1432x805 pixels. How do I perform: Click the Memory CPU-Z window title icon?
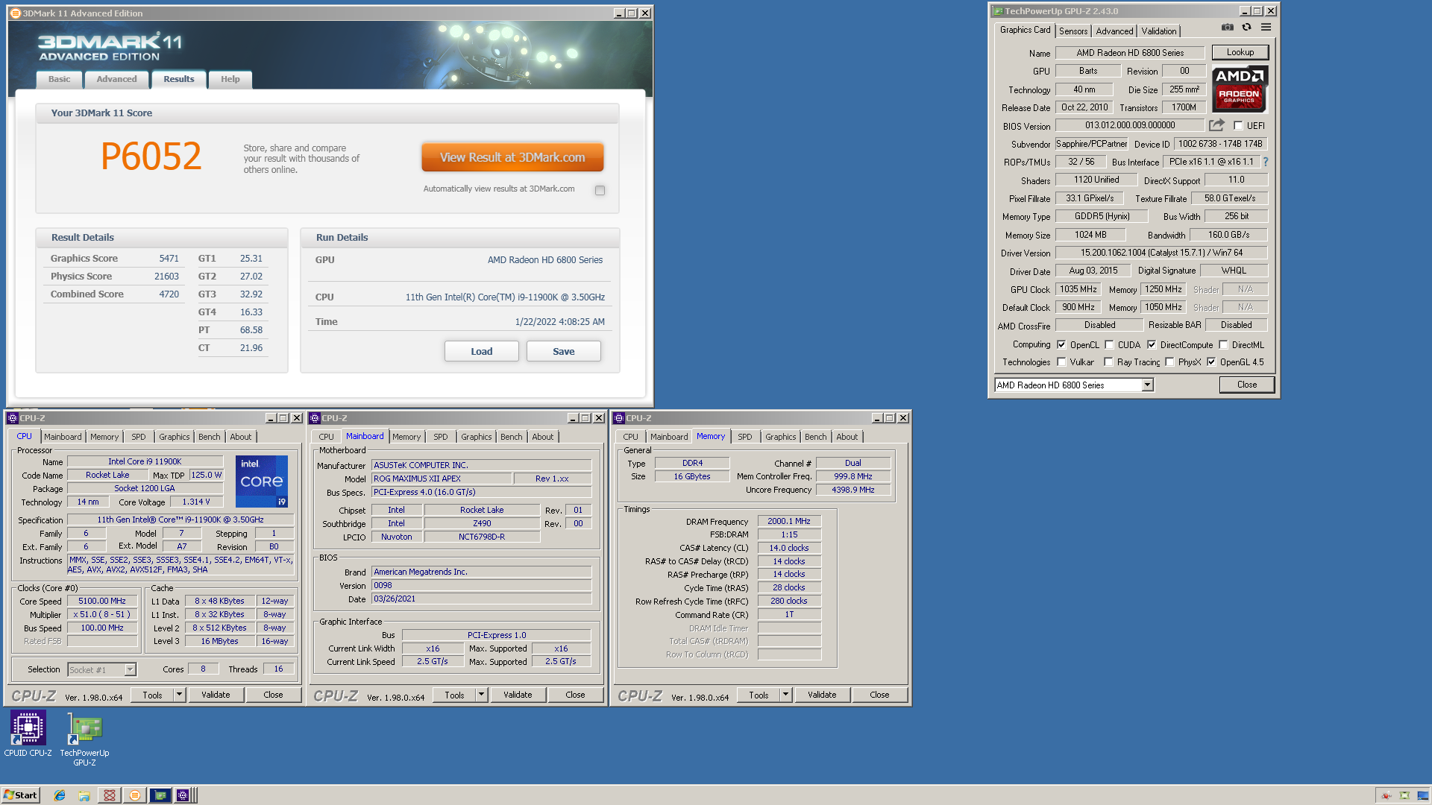pyautogui.click(x=618, y=418)
